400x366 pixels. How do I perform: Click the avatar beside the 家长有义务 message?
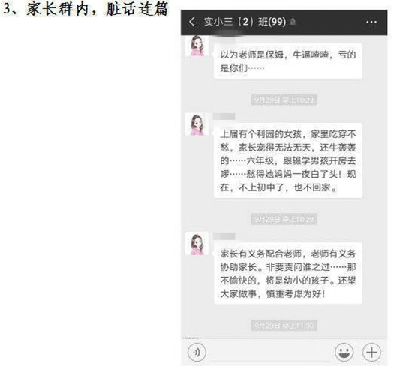click(x=197, y=244)
